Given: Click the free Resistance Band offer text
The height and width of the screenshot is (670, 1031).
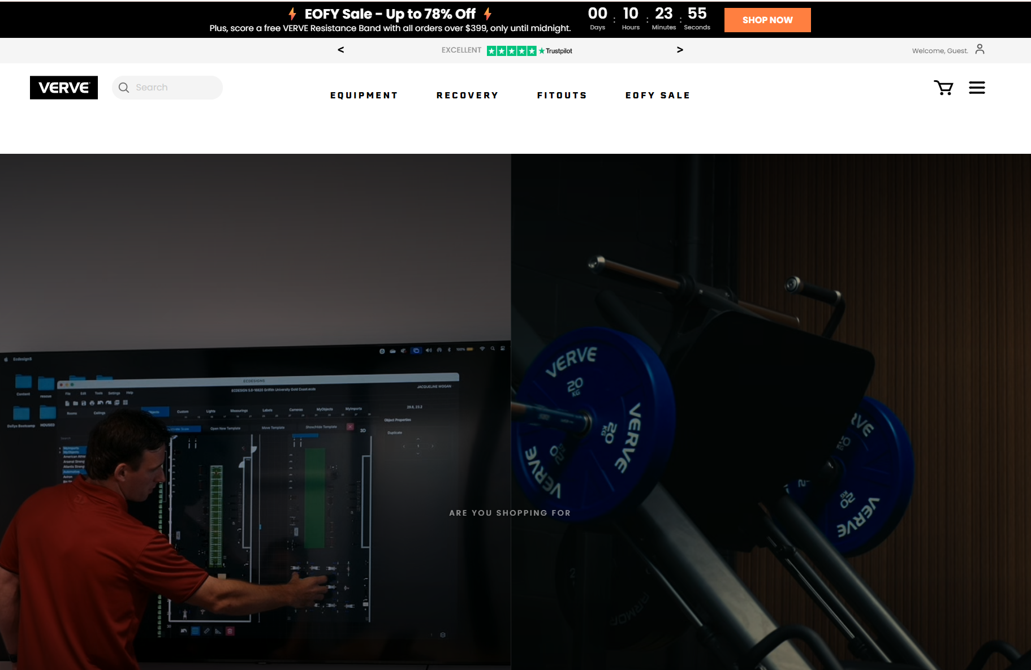Looking at the screenshot, I should click(x=390, y=28).
